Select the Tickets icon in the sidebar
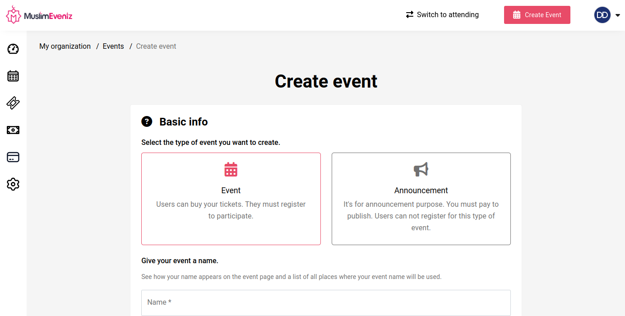The height and width of the screenshot is (316, 625). coord(13,103)
